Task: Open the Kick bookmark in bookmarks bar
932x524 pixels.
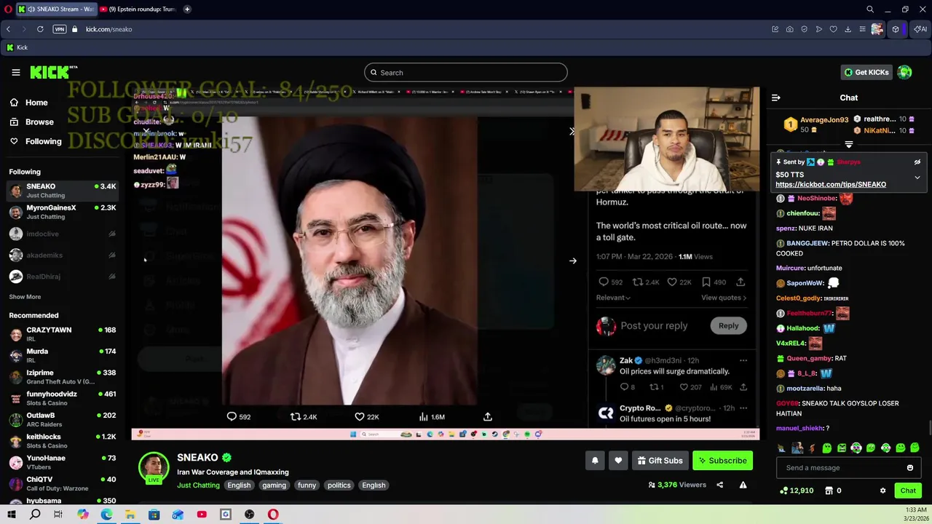Action: tap(17, 47)
